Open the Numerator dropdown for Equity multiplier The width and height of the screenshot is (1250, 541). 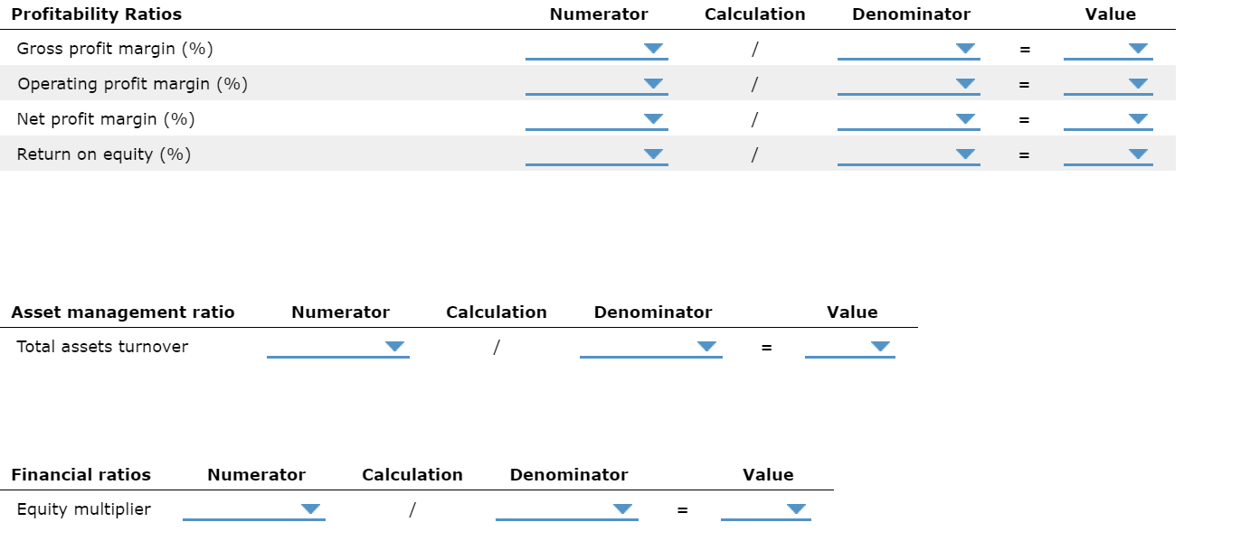coord(308,508)
